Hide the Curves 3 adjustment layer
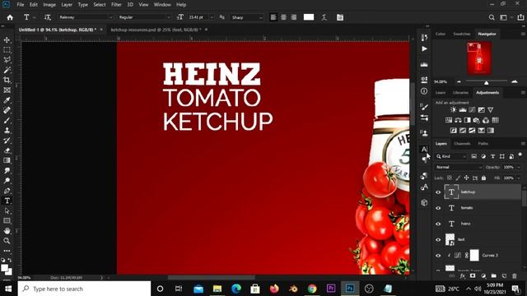The image size is (527, 296). [x=438, y=256]
